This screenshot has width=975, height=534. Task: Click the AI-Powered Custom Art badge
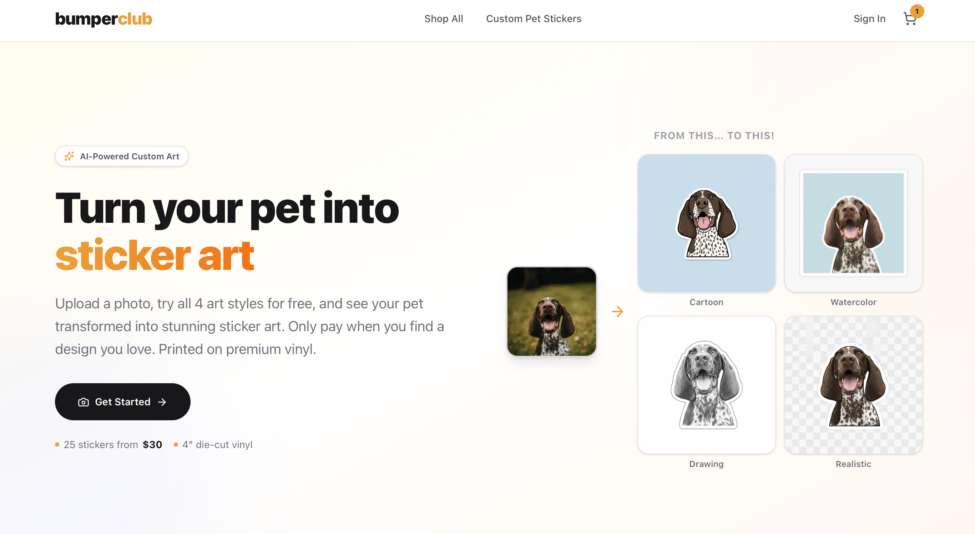click(122, 156)
